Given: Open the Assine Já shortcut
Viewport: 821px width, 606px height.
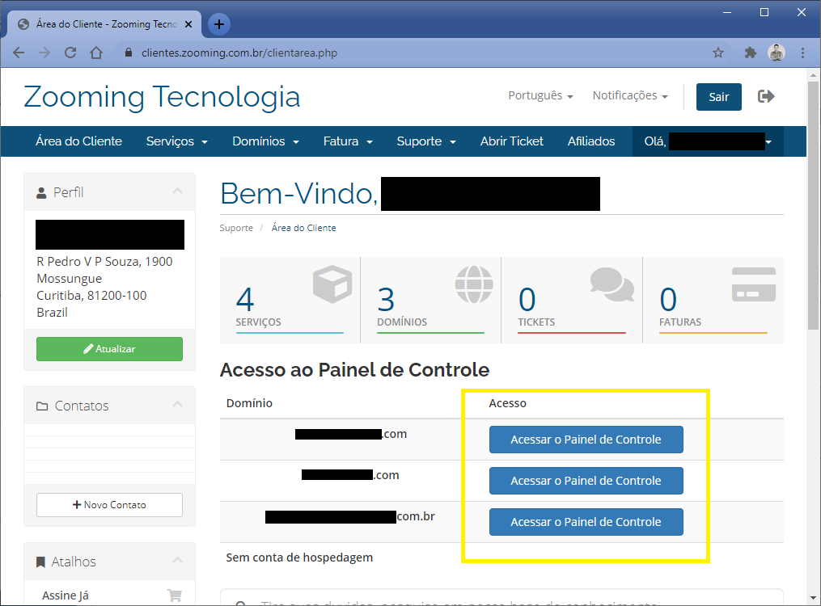Looking at the screenshot, I should (x=66, y=595).
